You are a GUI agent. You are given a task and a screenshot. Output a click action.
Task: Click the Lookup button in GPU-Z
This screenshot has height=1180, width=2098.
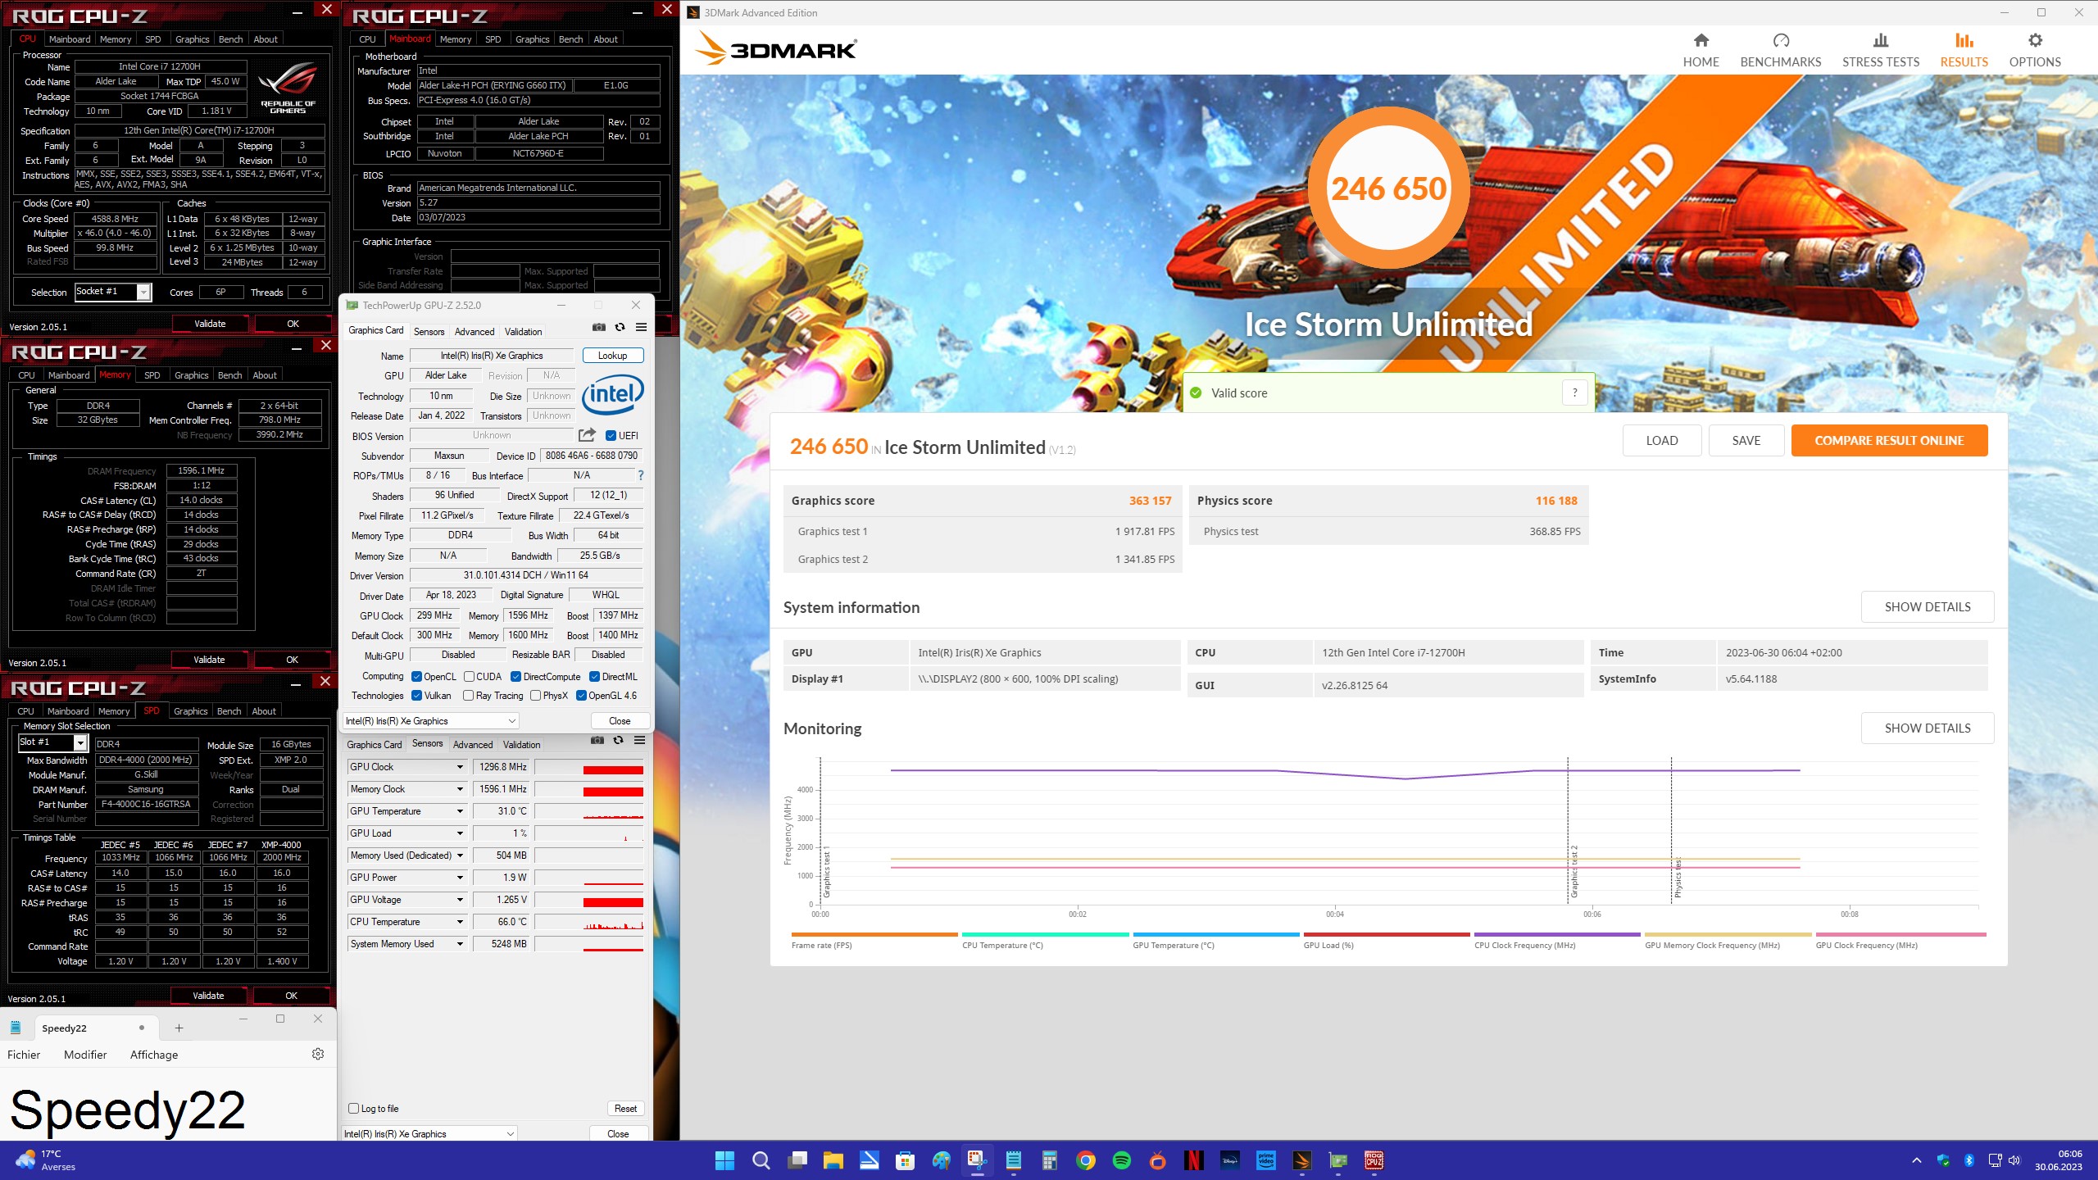click(x=612, y=355)
